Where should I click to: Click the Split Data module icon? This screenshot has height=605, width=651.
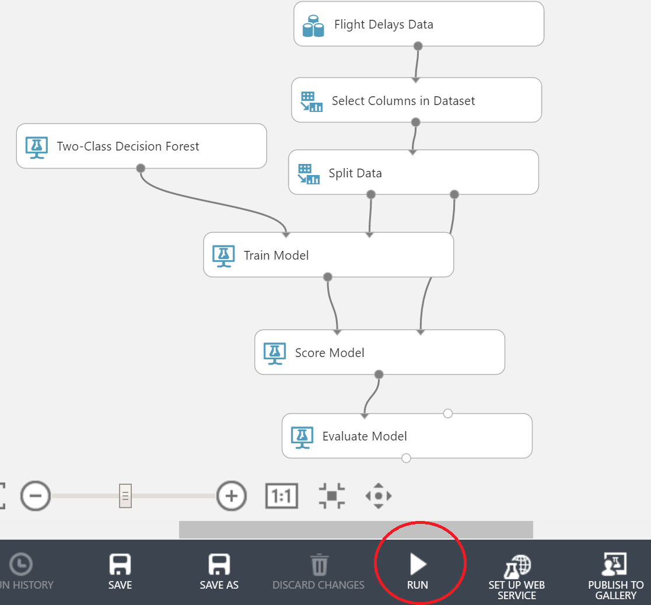309,174
